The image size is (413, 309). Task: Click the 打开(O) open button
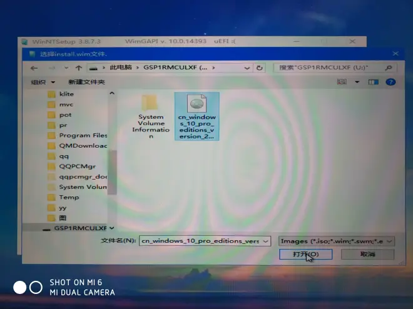click(306, 254)
